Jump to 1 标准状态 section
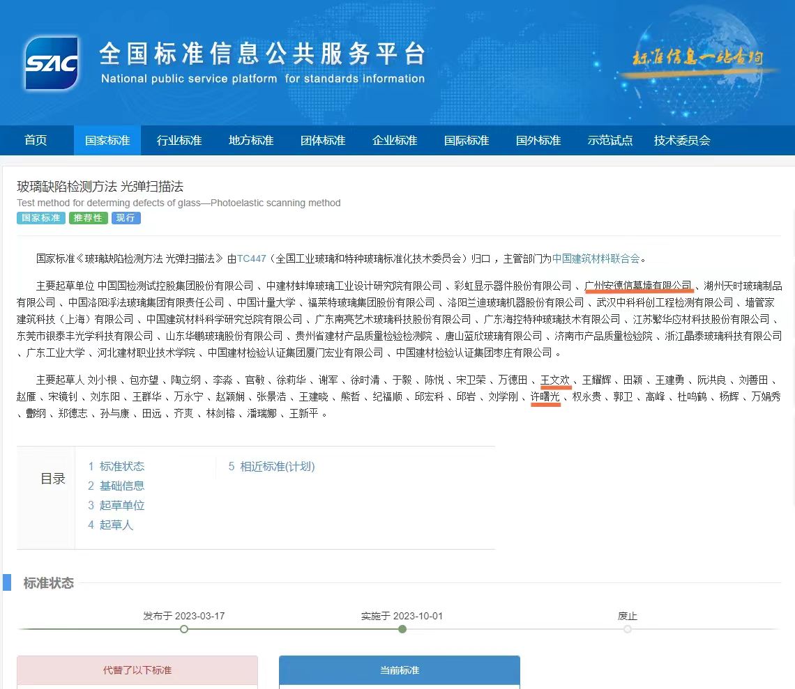The image size is (795, 689). coord(116,466)
